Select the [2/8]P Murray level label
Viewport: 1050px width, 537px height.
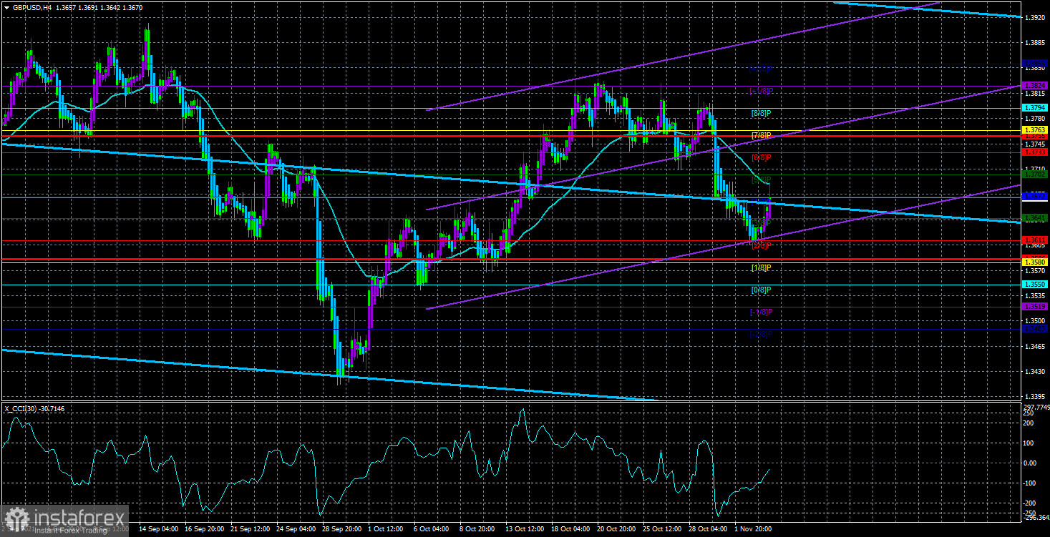pyautogui.click(x=761, y=246)
